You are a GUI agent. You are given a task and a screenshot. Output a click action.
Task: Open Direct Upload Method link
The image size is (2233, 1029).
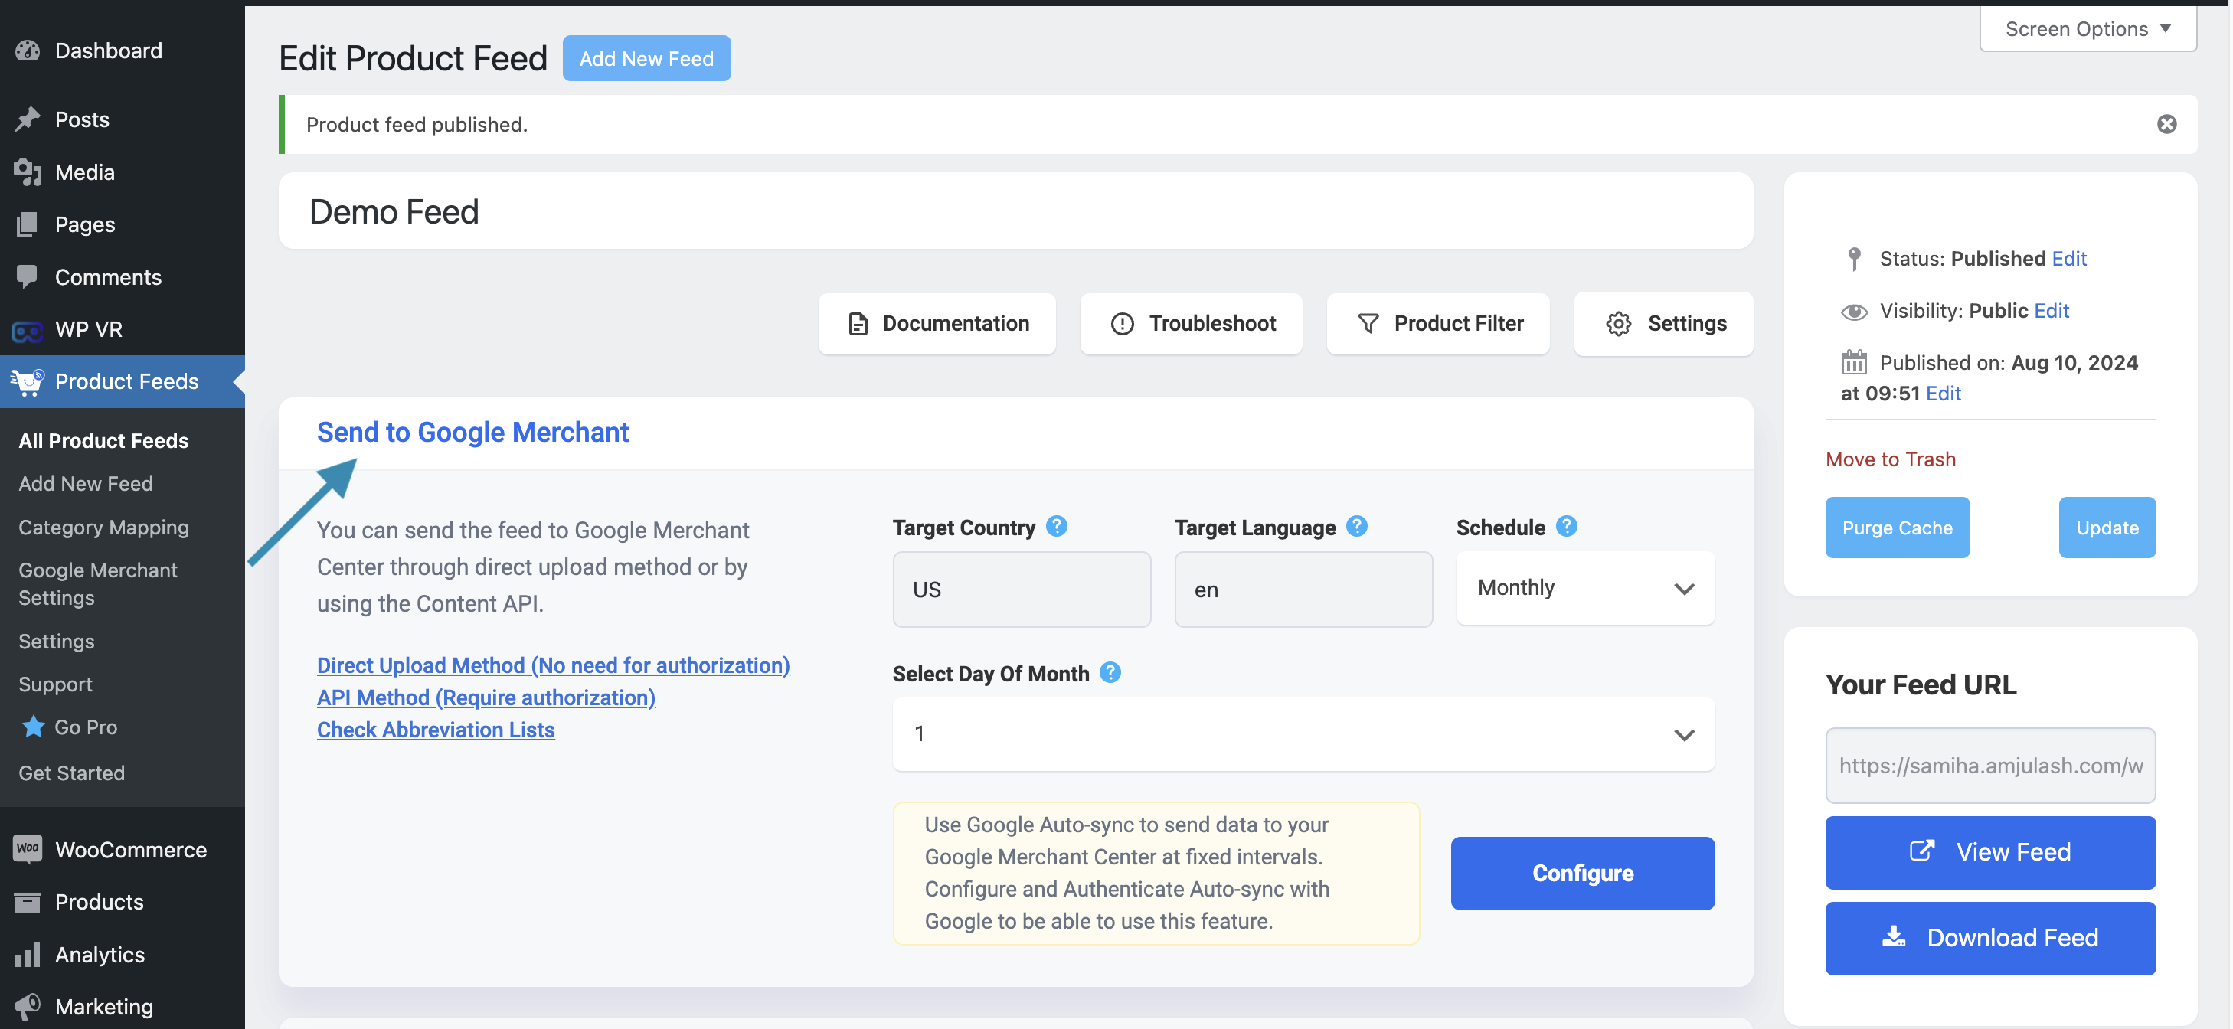click(x=553, y=665)
